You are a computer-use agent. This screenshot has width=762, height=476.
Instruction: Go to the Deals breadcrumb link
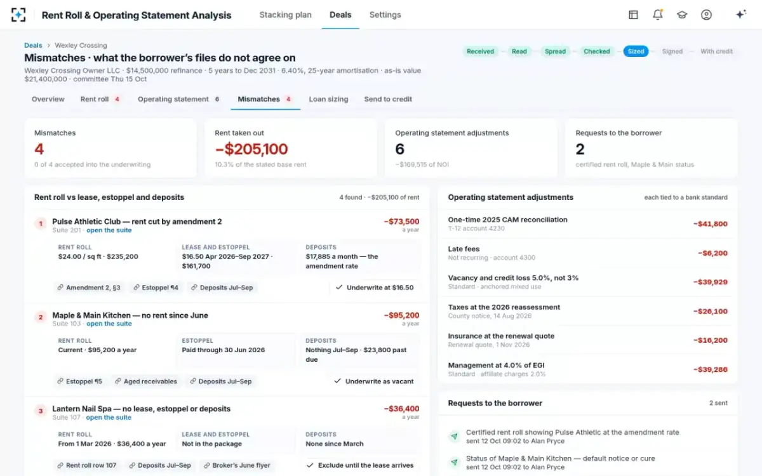[x=33, y=46]
